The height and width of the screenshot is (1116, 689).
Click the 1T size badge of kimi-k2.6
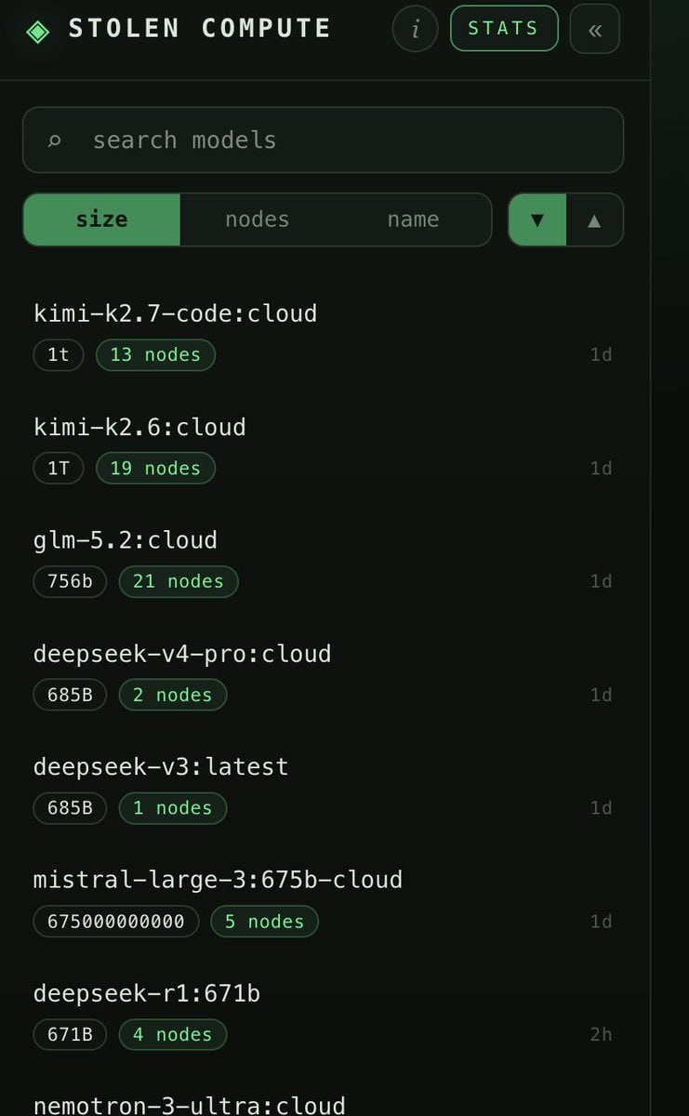[x=59, y=468]
